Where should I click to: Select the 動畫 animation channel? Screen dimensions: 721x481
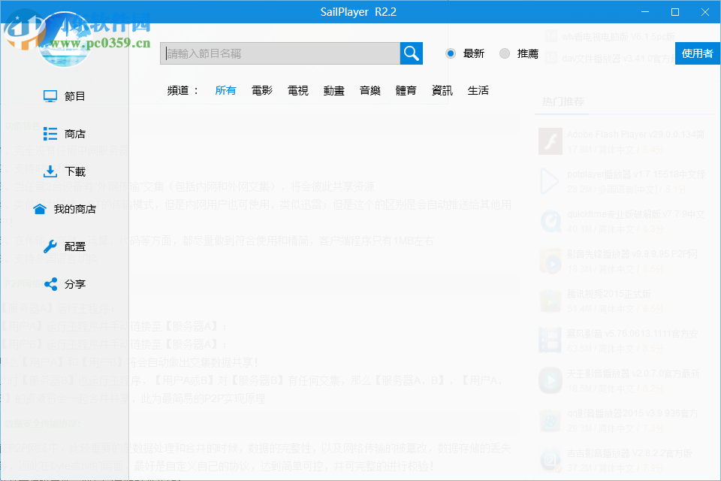[x=333, y=89]
